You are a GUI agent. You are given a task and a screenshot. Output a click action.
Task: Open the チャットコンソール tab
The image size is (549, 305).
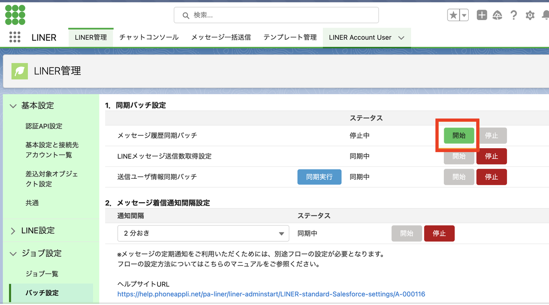pos(149,37)
